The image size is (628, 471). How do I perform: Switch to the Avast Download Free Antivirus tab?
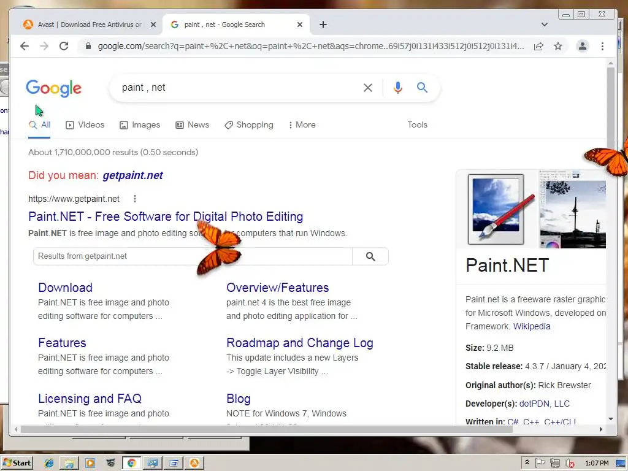pyautogui.click(x=90, y=25)
